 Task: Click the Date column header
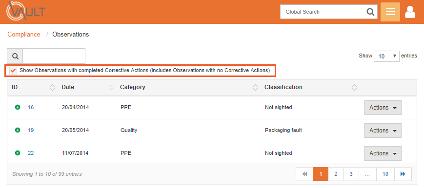point(68,87)
